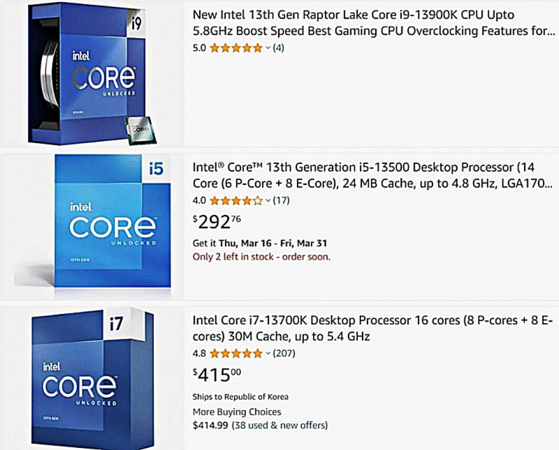Screen dimensions: 559x450
Task: Expand rating dropdown arrow for i9-13900K
Action: 268,48
